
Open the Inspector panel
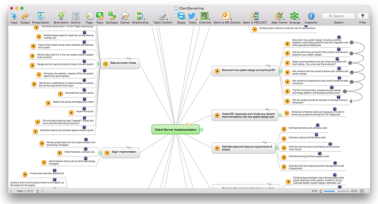[x=311, y=16]
